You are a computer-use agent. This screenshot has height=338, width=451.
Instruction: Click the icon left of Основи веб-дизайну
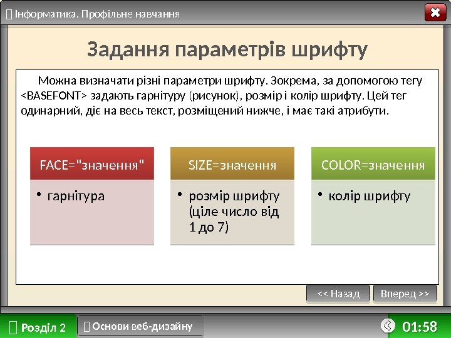86,326
